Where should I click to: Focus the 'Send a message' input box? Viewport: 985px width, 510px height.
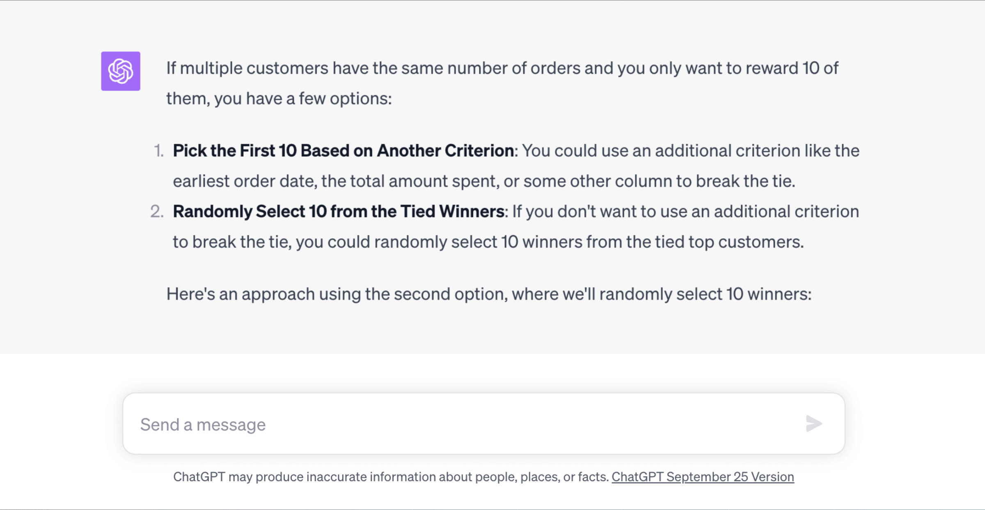pos(484,424)
